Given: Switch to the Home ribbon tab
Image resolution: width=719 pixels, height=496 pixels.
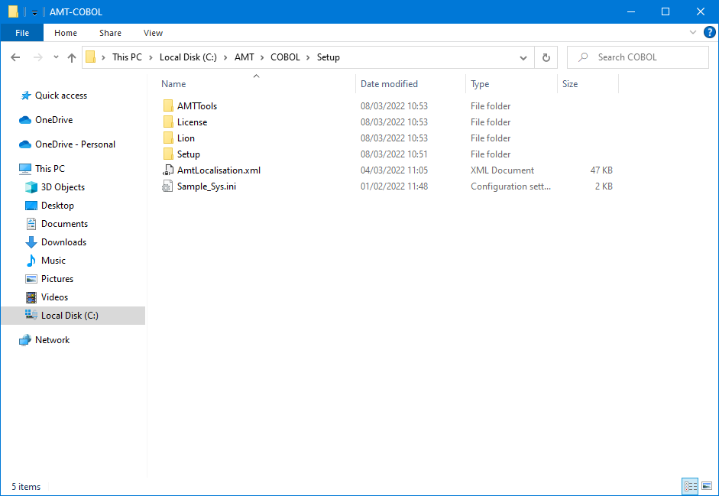Looking at the screenshot, I should pyautogui.click(x=66, y=33).
